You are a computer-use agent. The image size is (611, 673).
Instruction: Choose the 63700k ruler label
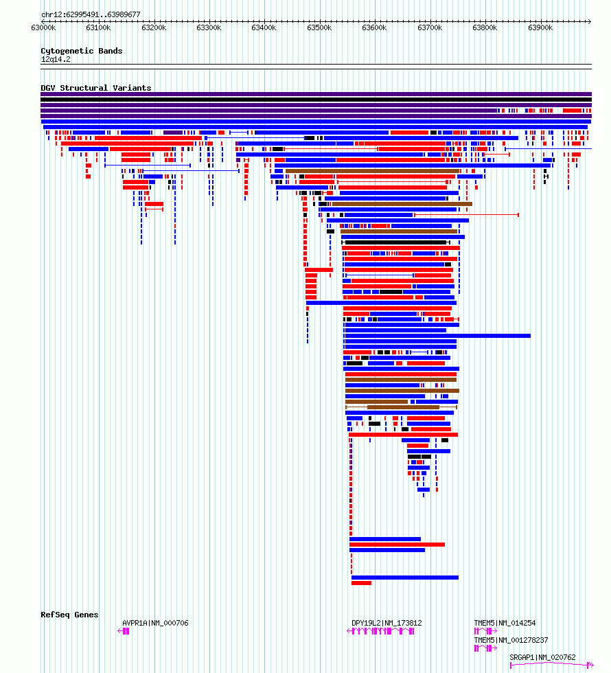[x=430, y=28]
